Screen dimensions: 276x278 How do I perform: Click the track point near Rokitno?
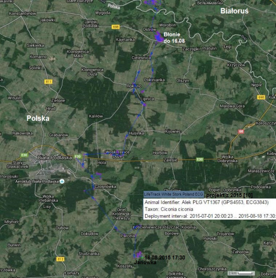coord(134,85)
